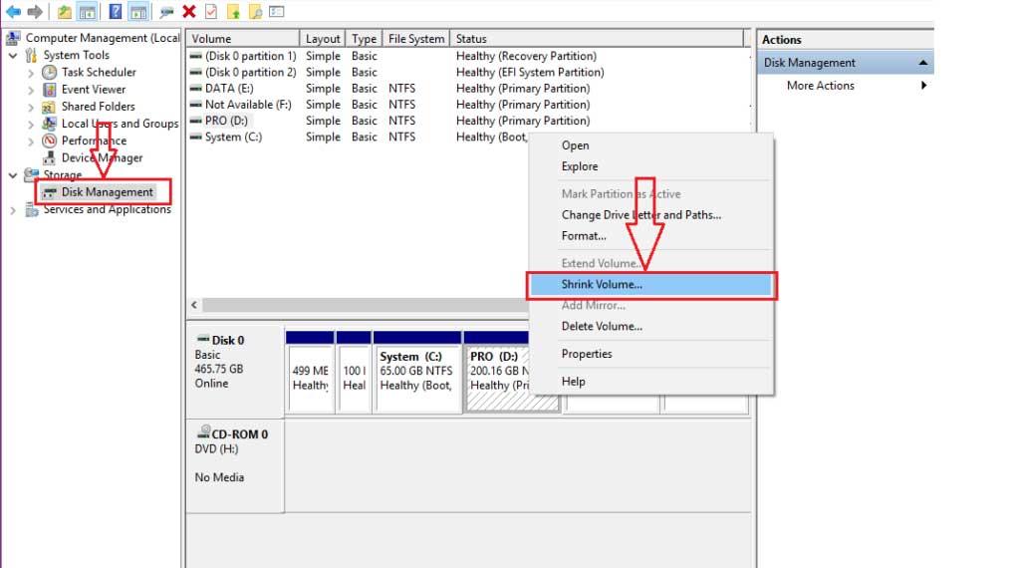Open Help via blue question mark icon

coord(116,11)
